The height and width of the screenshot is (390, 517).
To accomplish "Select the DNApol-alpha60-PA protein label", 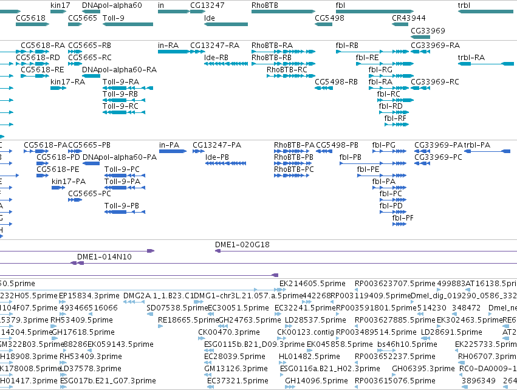I will coord(120,157).
